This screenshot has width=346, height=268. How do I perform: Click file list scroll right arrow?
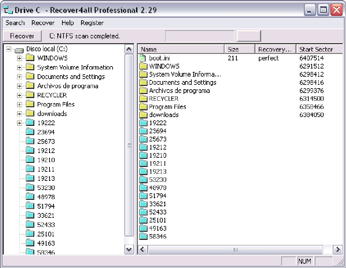pyautogui.click(x=338, y=250)
